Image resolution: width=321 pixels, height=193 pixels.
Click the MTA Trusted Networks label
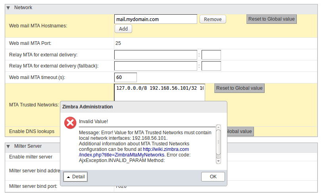point(34,105)
